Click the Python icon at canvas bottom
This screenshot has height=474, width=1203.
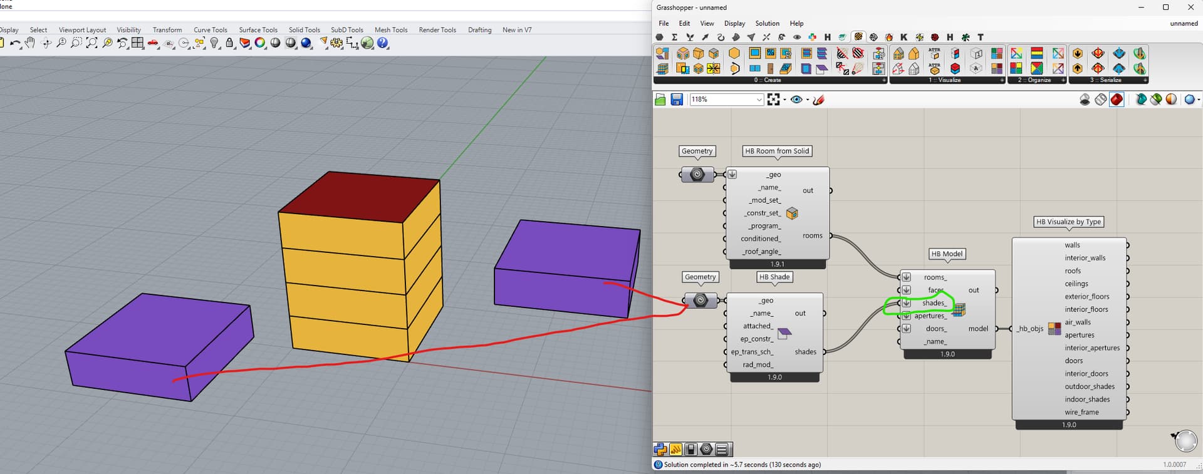pos(660,449)
